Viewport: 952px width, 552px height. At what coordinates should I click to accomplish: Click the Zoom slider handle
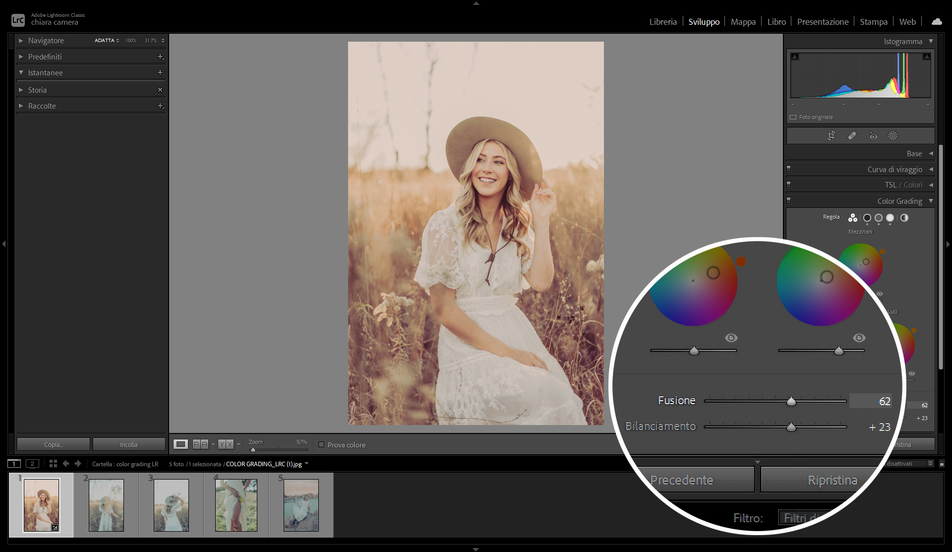click(253, 450)
